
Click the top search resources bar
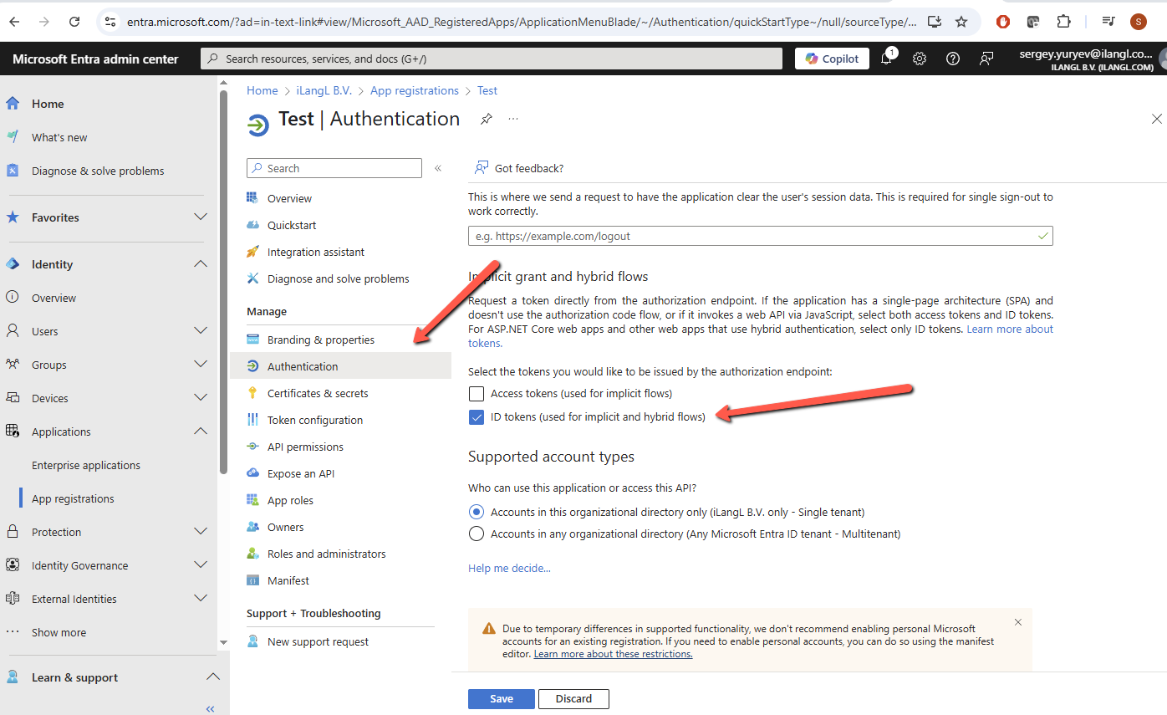[x=492, y=59]
